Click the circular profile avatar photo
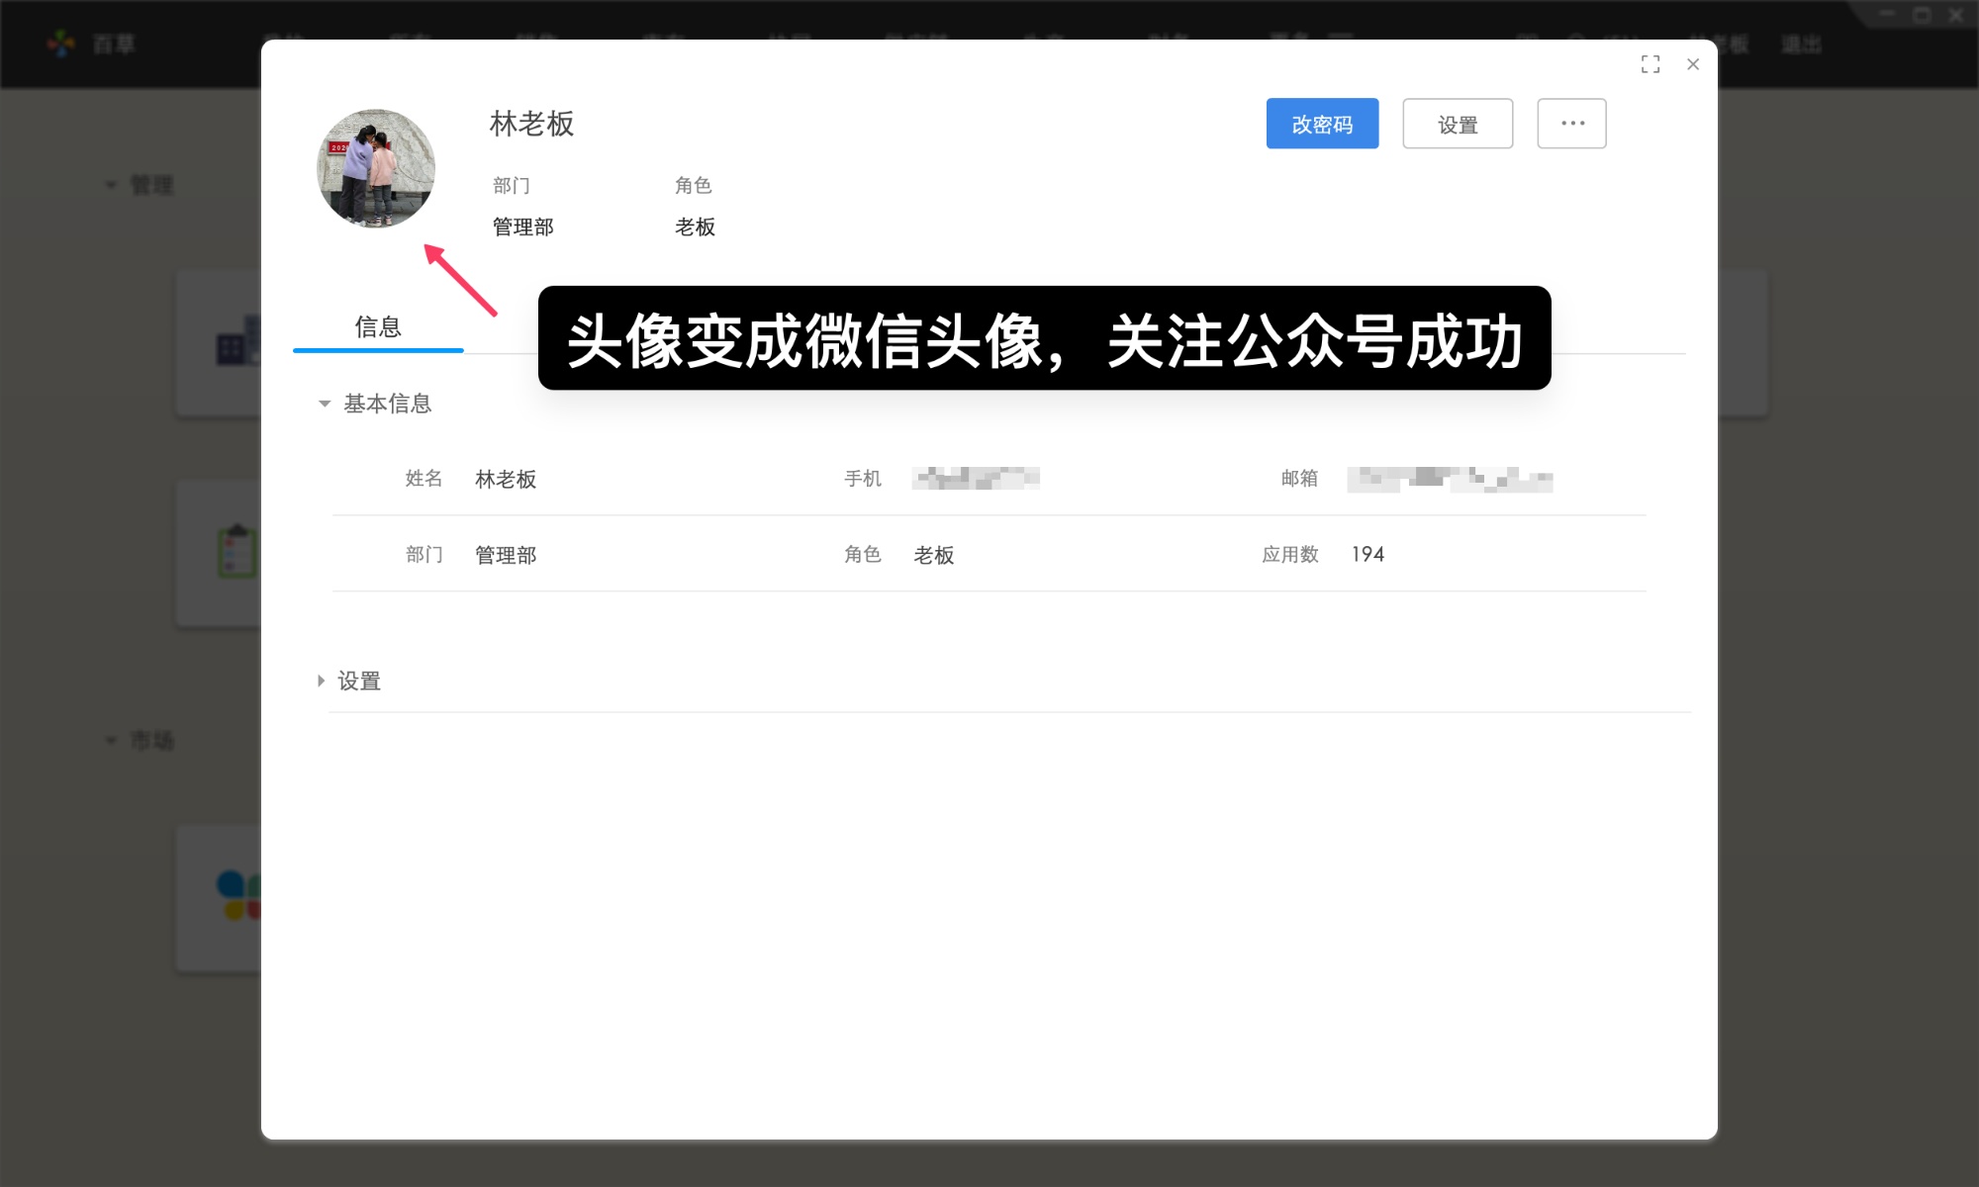 coord(376,168)
